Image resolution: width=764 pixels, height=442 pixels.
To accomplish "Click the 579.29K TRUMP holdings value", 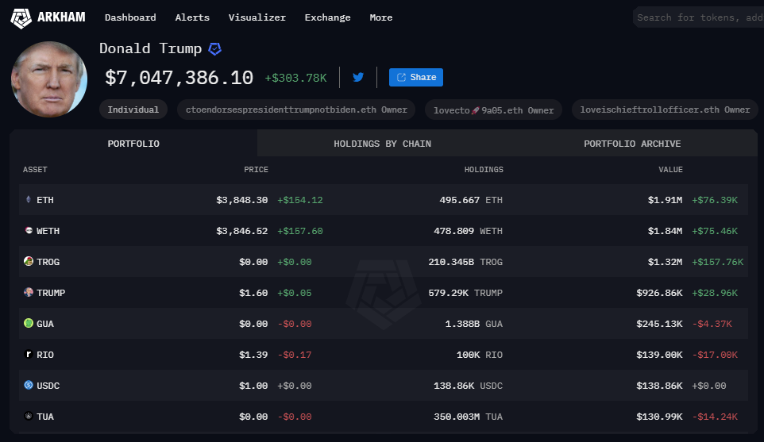I will point(465,293).
